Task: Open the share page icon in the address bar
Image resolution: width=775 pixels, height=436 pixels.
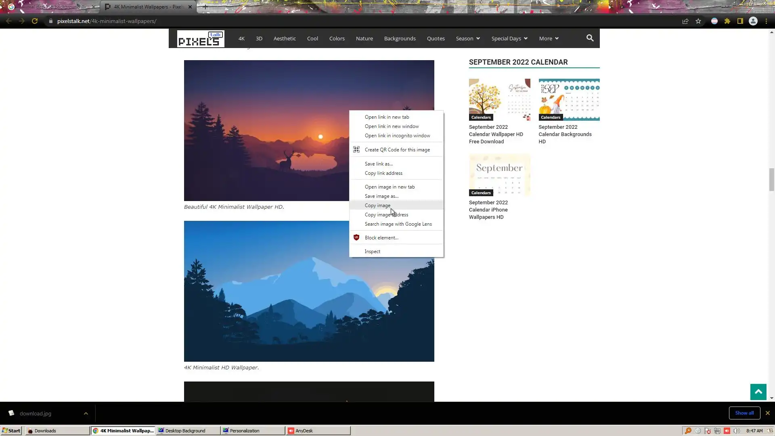Action: coord(685,21)
